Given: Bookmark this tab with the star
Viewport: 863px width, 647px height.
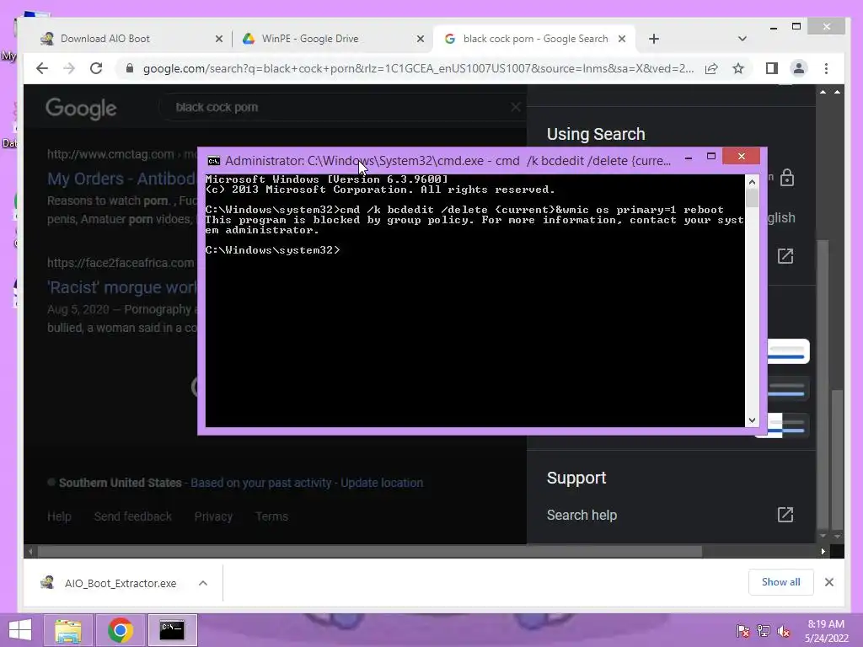Looking at the screenshot, I should [738, 68].
